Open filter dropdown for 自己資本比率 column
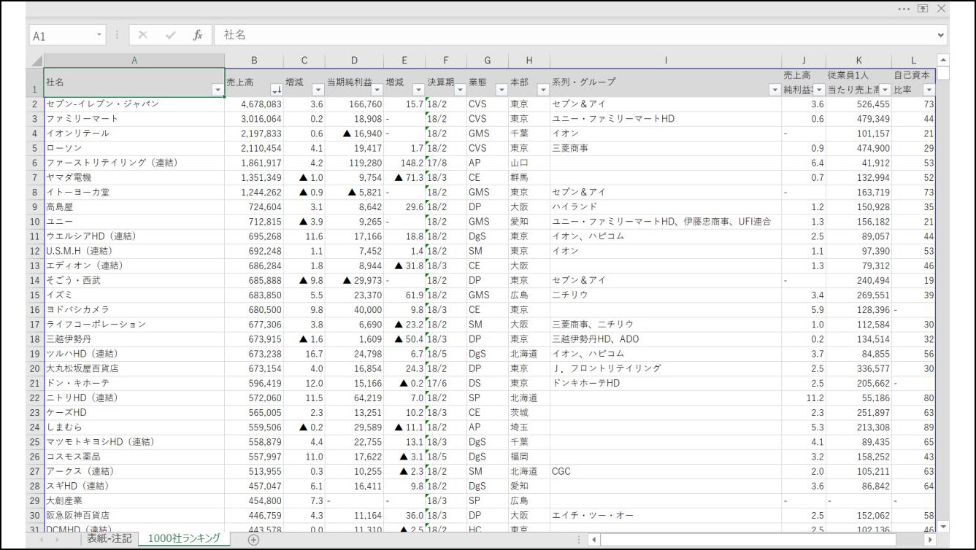 [x=929, y=90]
